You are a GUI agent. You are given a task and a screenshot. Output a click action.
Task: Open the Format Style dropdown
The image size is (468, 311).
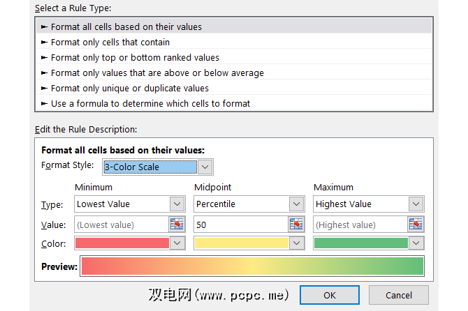[x=205, y=167]
